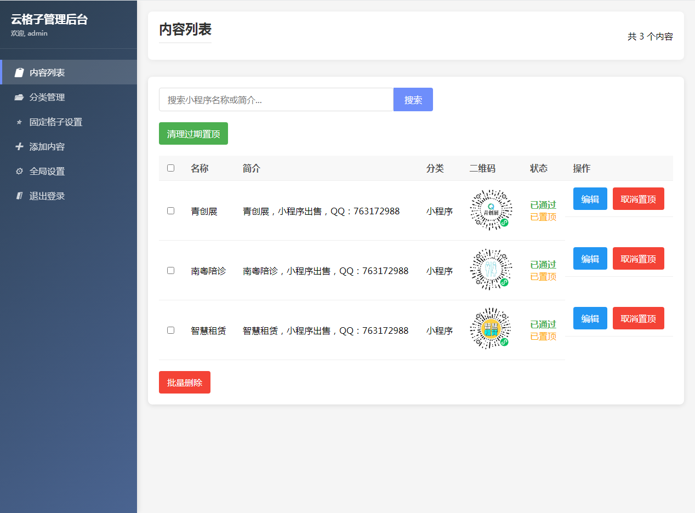Edit the 南粤陪诊 entry via 编辑

pyautogui.click(x=590, y=259)
